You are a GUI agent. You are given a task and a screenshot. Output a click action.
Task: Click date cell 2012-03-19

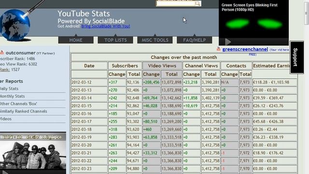coord(89,137)
